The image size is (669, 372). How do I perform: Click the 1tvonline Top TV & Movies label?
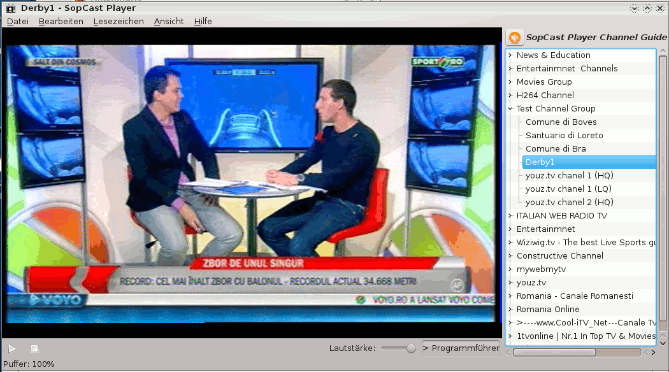tap(586, 336)
